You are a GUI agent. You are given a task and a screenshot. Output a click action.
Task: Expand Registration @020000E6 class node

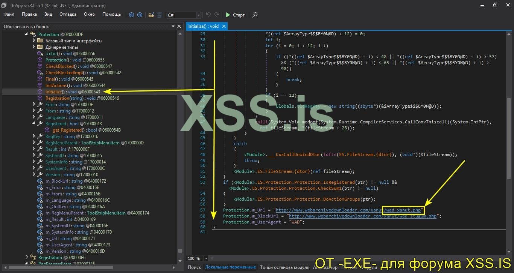[26, 257]
